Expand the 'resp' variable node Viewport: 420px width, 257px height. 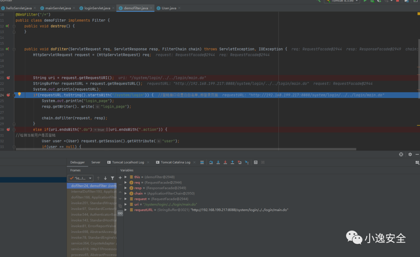coord(126,188)
